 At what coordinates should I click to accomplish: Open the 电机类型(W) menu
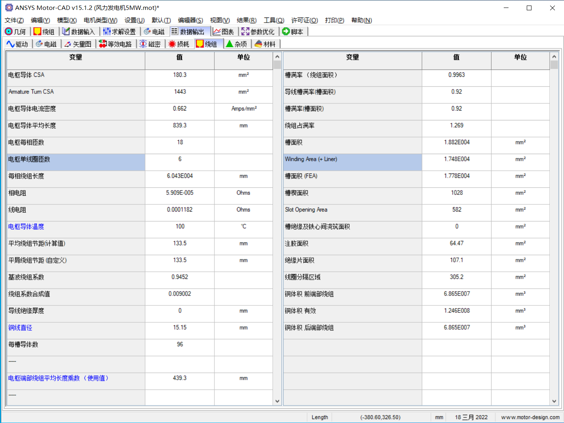pos(100,20)
